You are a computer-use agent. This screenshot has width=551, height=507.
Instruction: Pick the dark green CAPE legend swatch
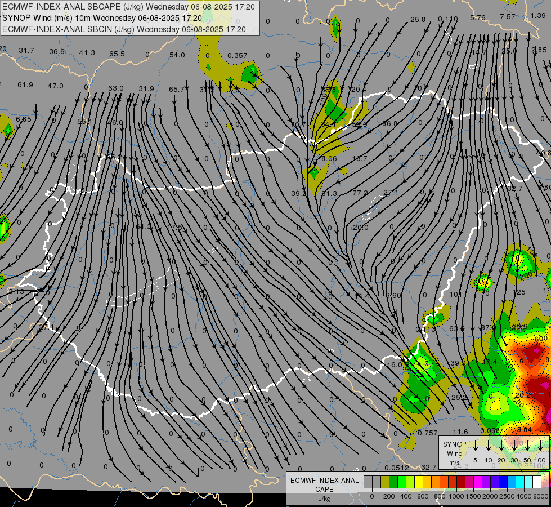(x=393, y=482)
